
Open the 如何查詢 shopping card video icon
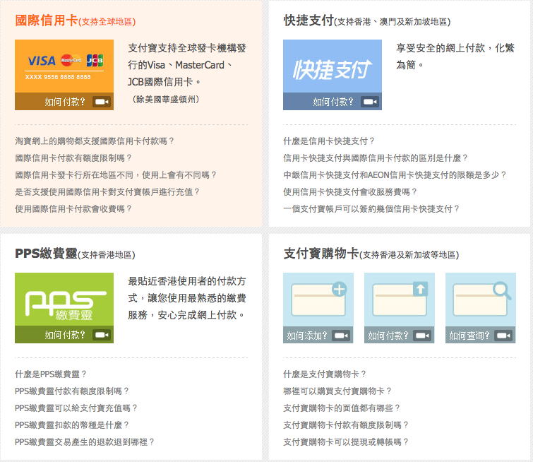tap(503, 336)
